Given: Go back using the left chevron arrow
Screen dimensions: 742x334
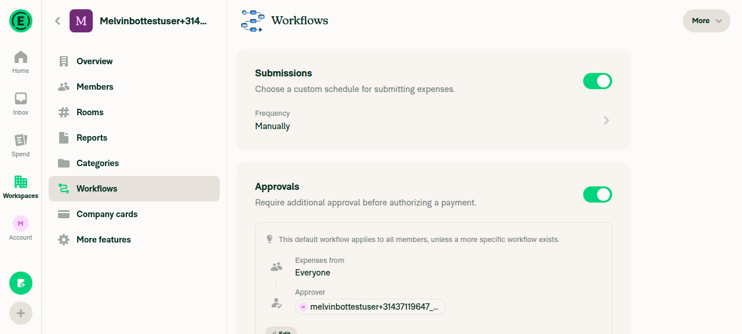Looking at the screenshot, I should click(x=57, y=21).
